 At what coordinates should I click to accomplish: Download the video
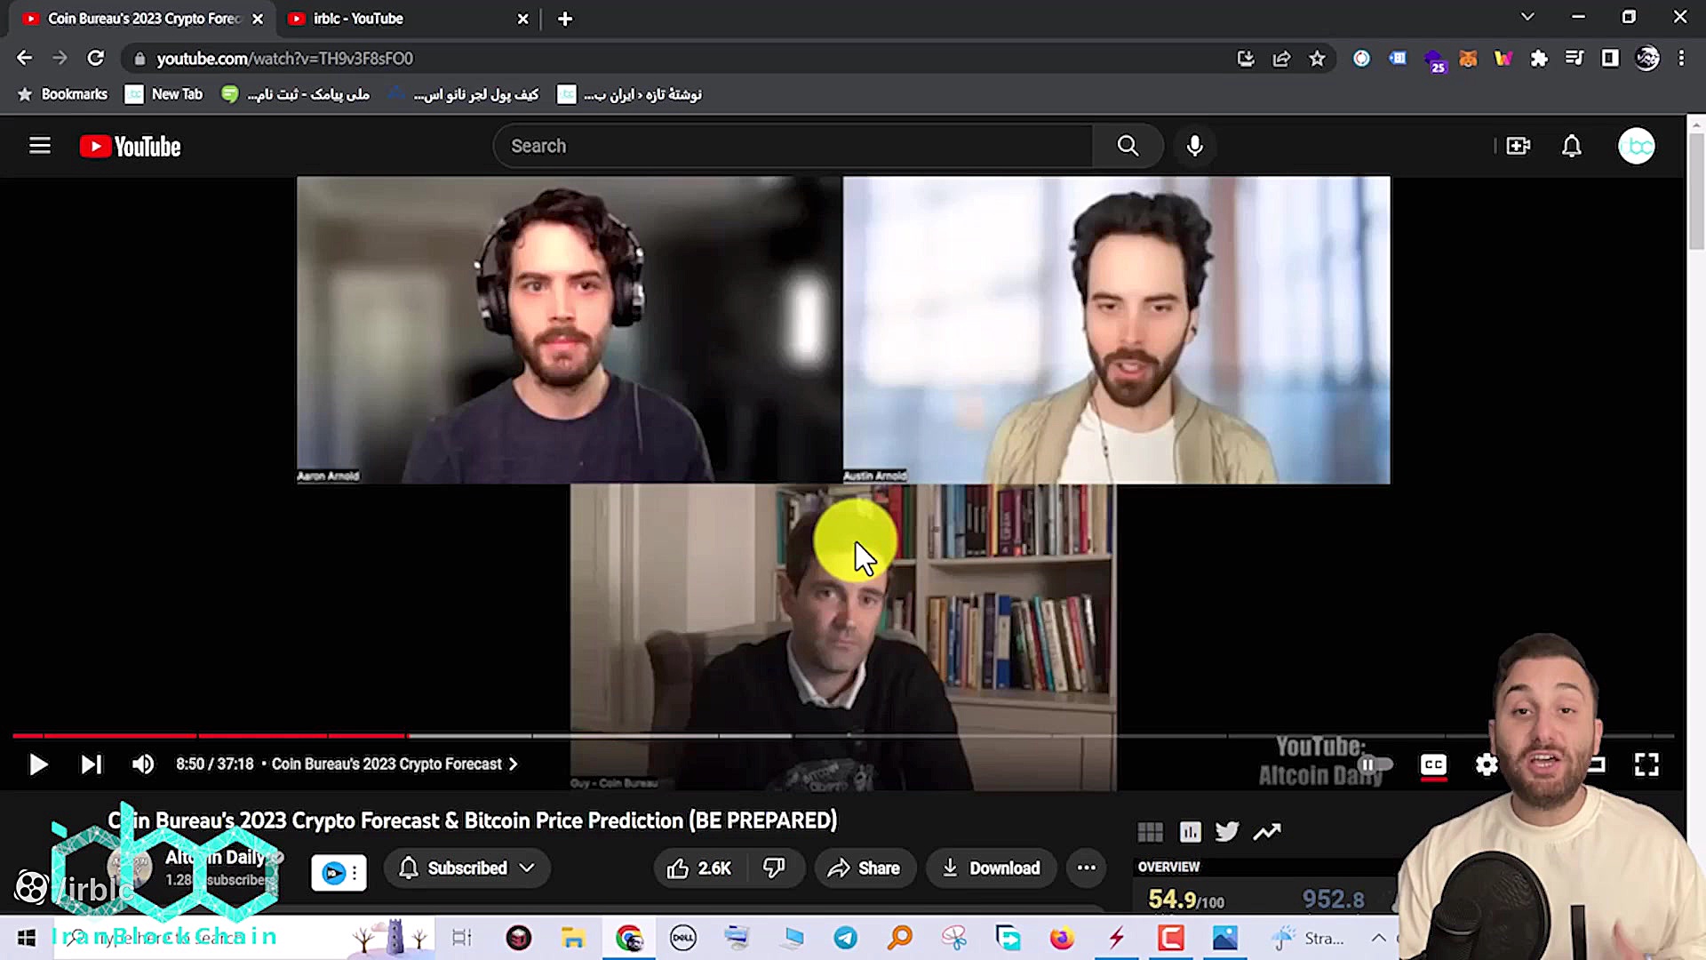pyautogui.click(x=991, y=868)
